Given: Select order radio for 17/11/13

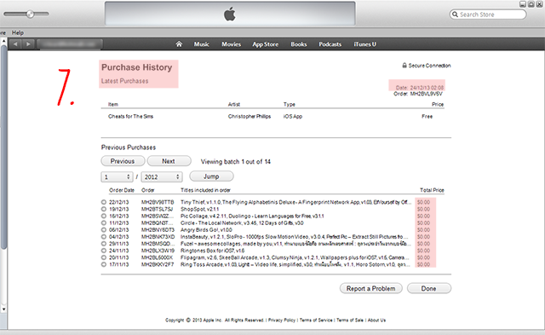Looking at the screenshot, I should click(104, 265).
